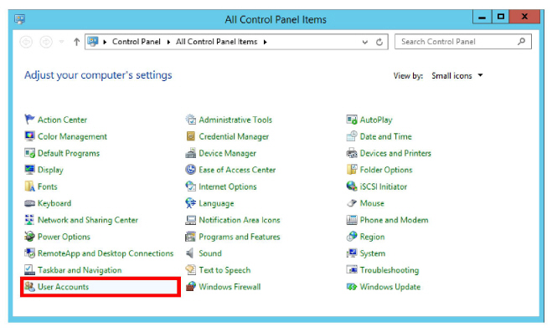Go up one level with Up arrow
552x332 pixels.
[76, 42]
